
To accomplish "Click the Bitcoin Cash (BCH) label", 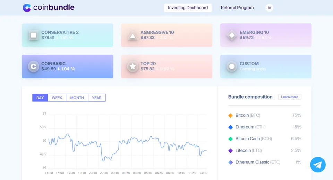I will pos(254,139).
